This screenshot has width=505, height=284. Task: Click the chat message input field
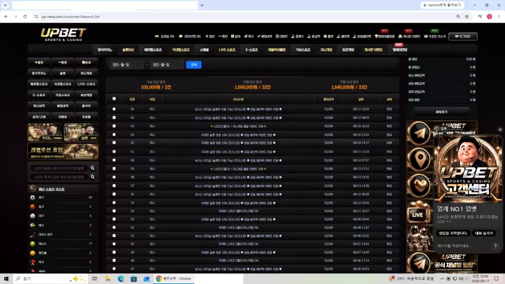(x=463, y=246)
